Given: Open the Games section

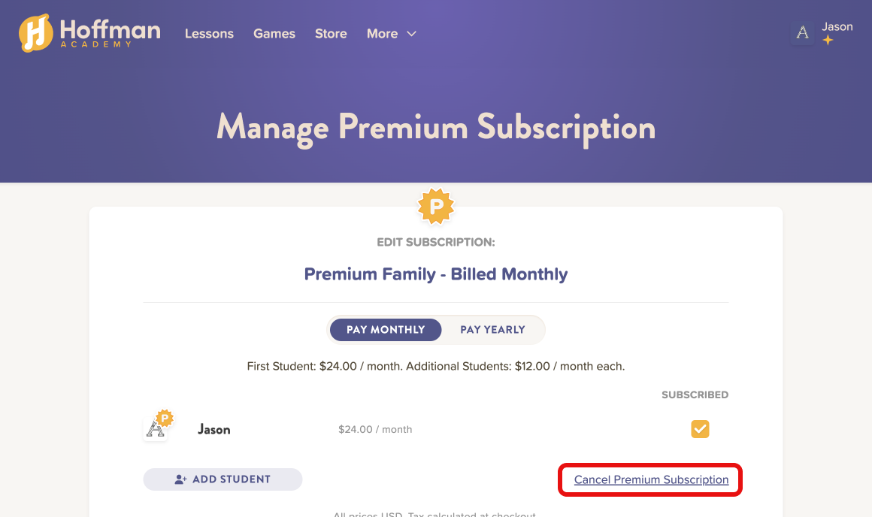Looking at the screenshot, I should pyautogui.click(x=274, y=34).
